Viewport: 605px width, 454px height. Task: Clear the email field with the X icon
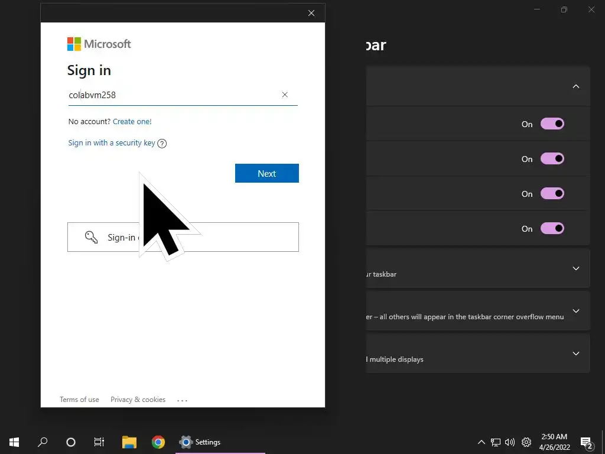(x=285, y=95)
